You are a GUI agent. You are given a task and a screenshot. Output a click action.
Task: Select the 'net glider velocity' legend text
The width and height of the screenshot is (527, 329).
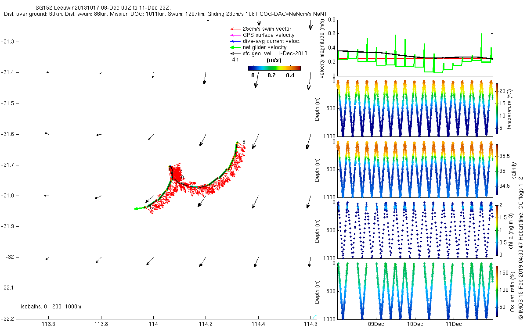tap(265, 47)
